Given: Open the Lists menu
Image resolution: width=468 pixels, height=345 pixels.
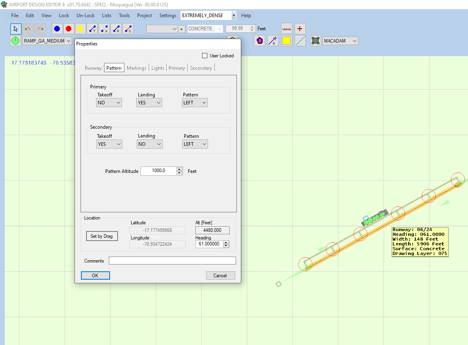Looking at the screenshot, I should 106,16.
